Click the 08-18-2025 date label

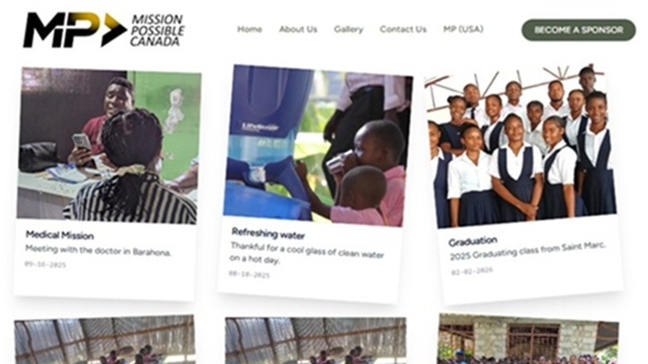[249, 274]
